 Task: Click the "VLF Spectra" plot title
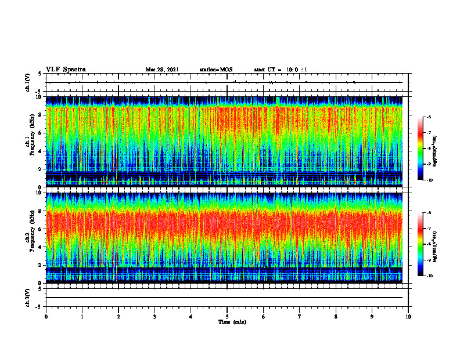[x=66, y=70]
